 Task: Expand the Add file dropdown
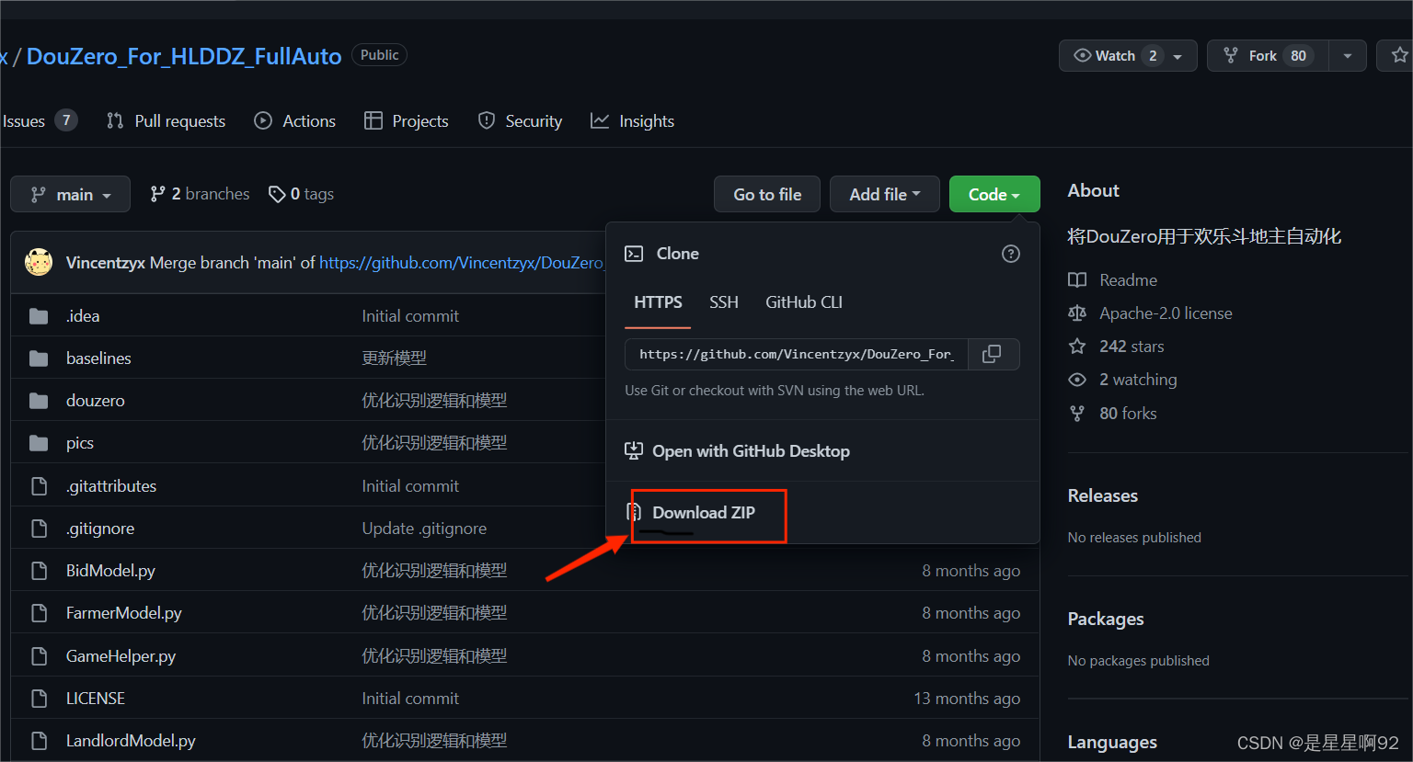click(x=884, y=194)
